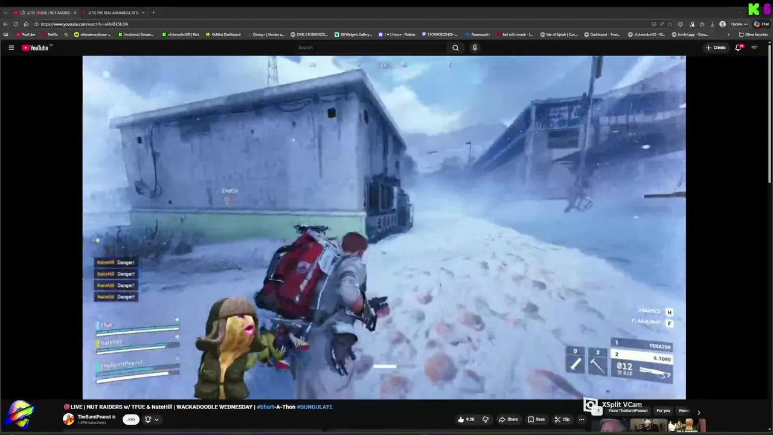Viewport: 773px width, 435px height.
Task: Select the From TheBurntPeanut filter chip
Action: [628, 411]
